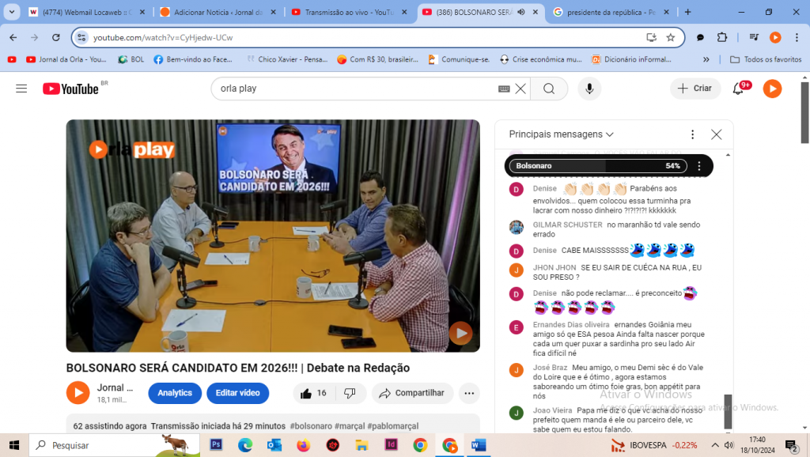
Task: Switch to the Transmissão ao vivo tab
Action: point(349,12)
